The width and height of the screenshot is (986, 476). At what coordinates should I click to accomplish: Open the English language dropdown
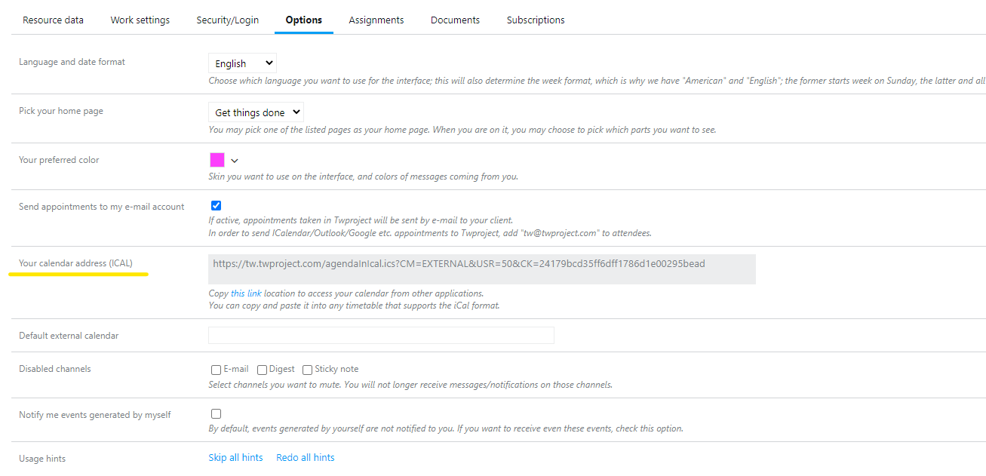[x=242, y=63]
